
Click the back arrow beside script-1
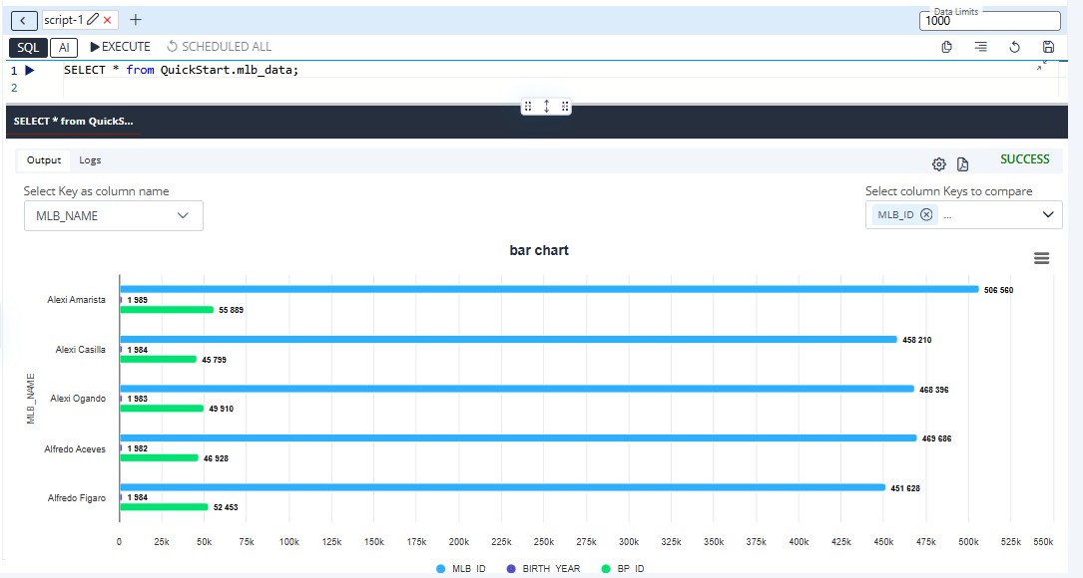23,20
